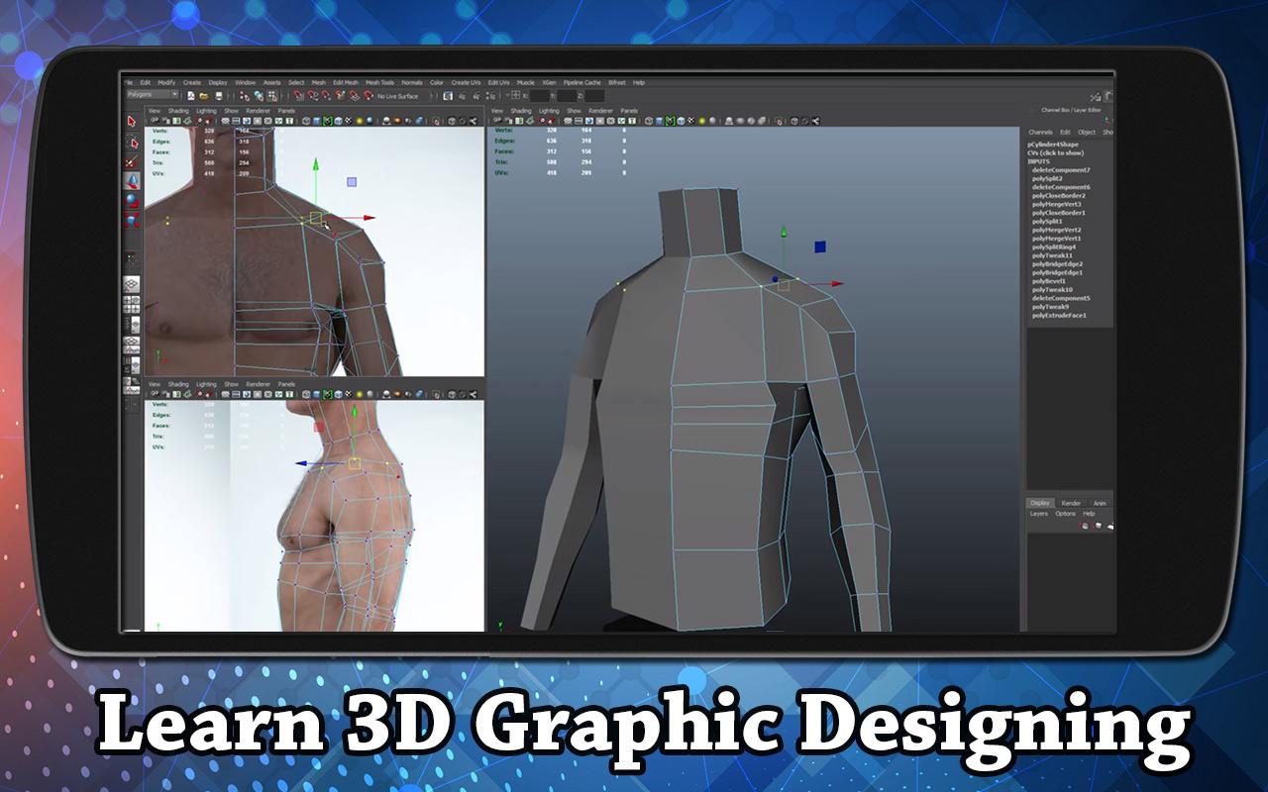Click the green Y-axis arrow in perspective view
The height and width of the screenshot is (792, 1268).
(x=784, y=232)
